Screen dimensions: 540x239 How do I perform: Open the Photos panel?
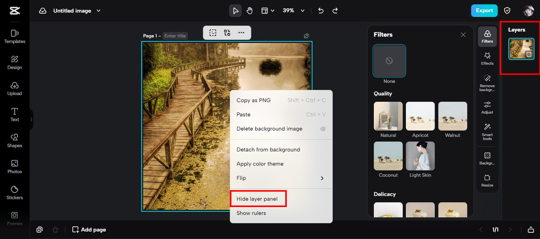[15, 167]
